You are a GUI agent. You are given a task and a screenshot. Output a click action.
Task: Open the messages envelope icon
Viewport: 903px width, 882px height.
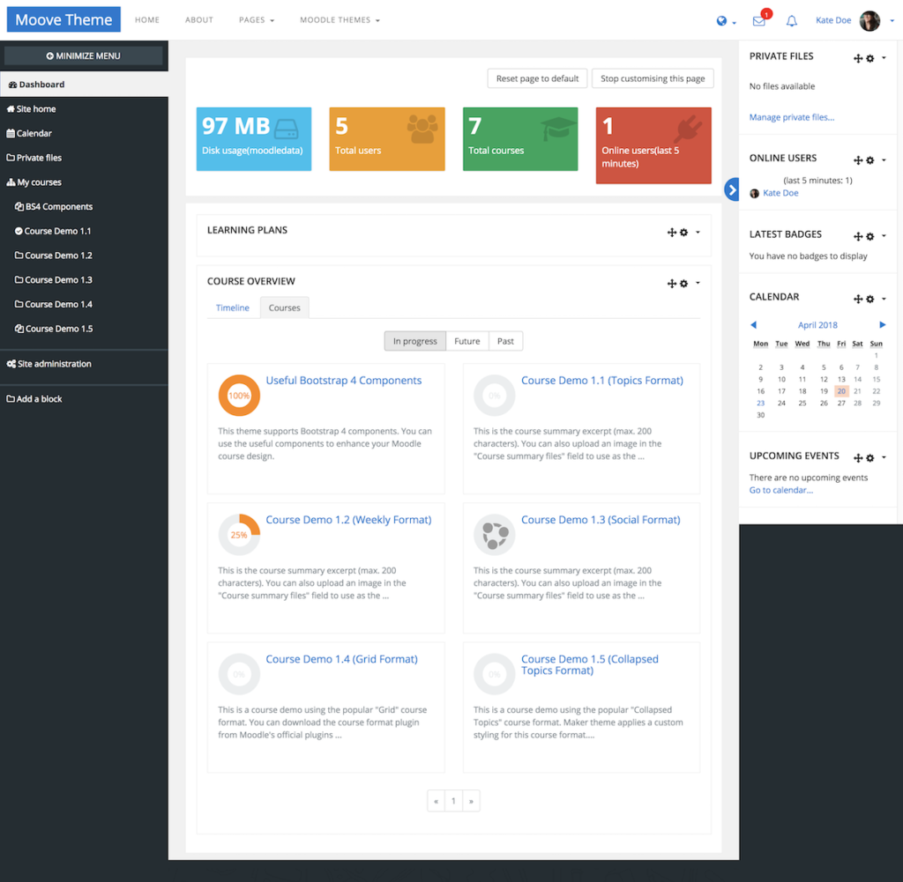tap(758, 20)
